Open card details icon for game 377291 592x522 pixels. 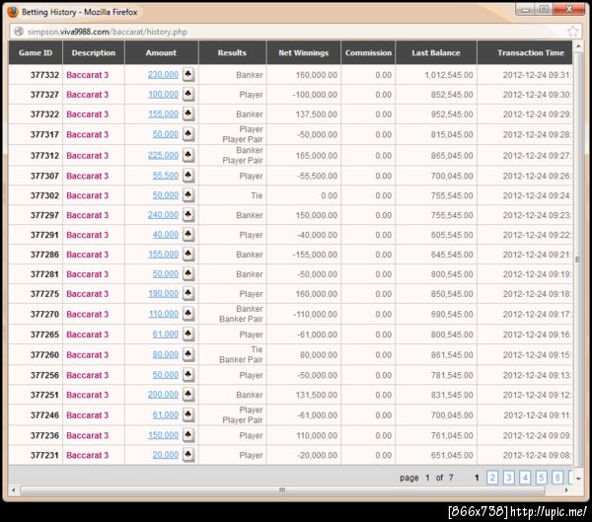[x=188, y=234]
